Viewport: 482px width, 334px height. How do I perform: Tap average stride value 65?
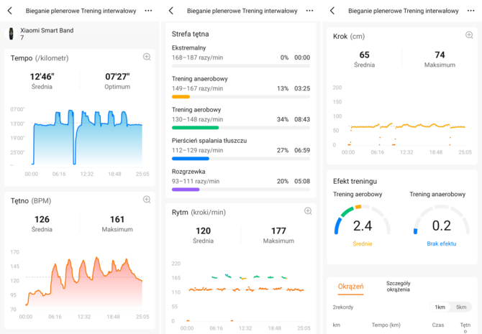(x=364, y=55)
